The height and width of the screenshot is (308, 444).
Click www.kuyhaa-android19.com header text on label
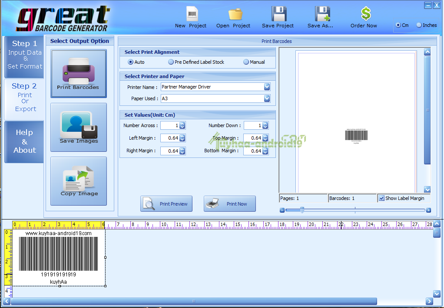[59, 233]
